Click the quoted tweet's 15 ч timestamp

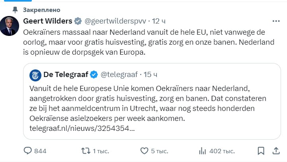click(x=150, y=74)
